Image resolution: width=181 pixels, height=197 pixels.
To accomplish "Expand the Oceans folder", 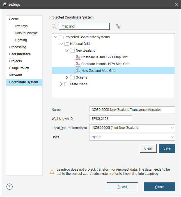I will 67,77.
